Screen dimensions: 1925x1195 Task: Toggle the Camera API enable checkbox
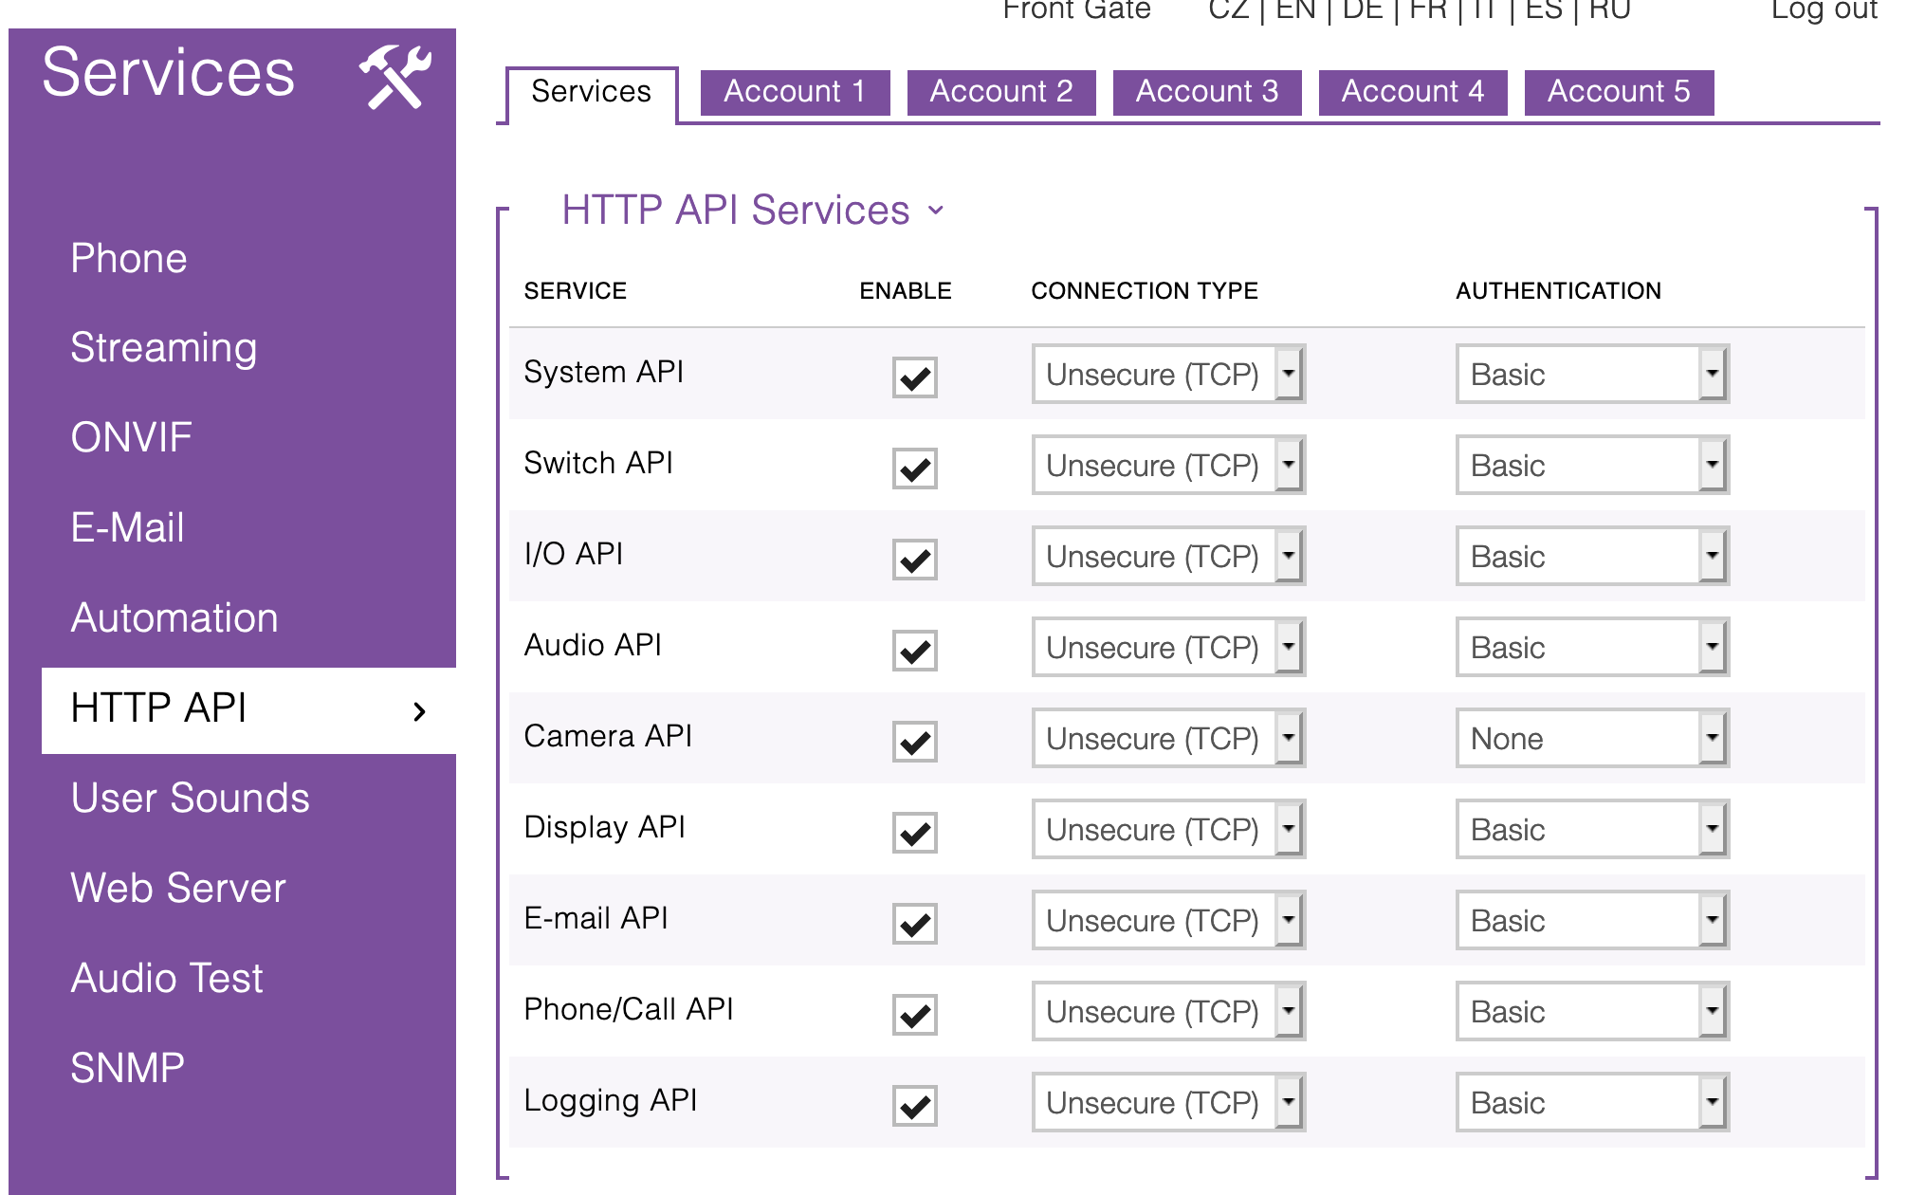914,741
